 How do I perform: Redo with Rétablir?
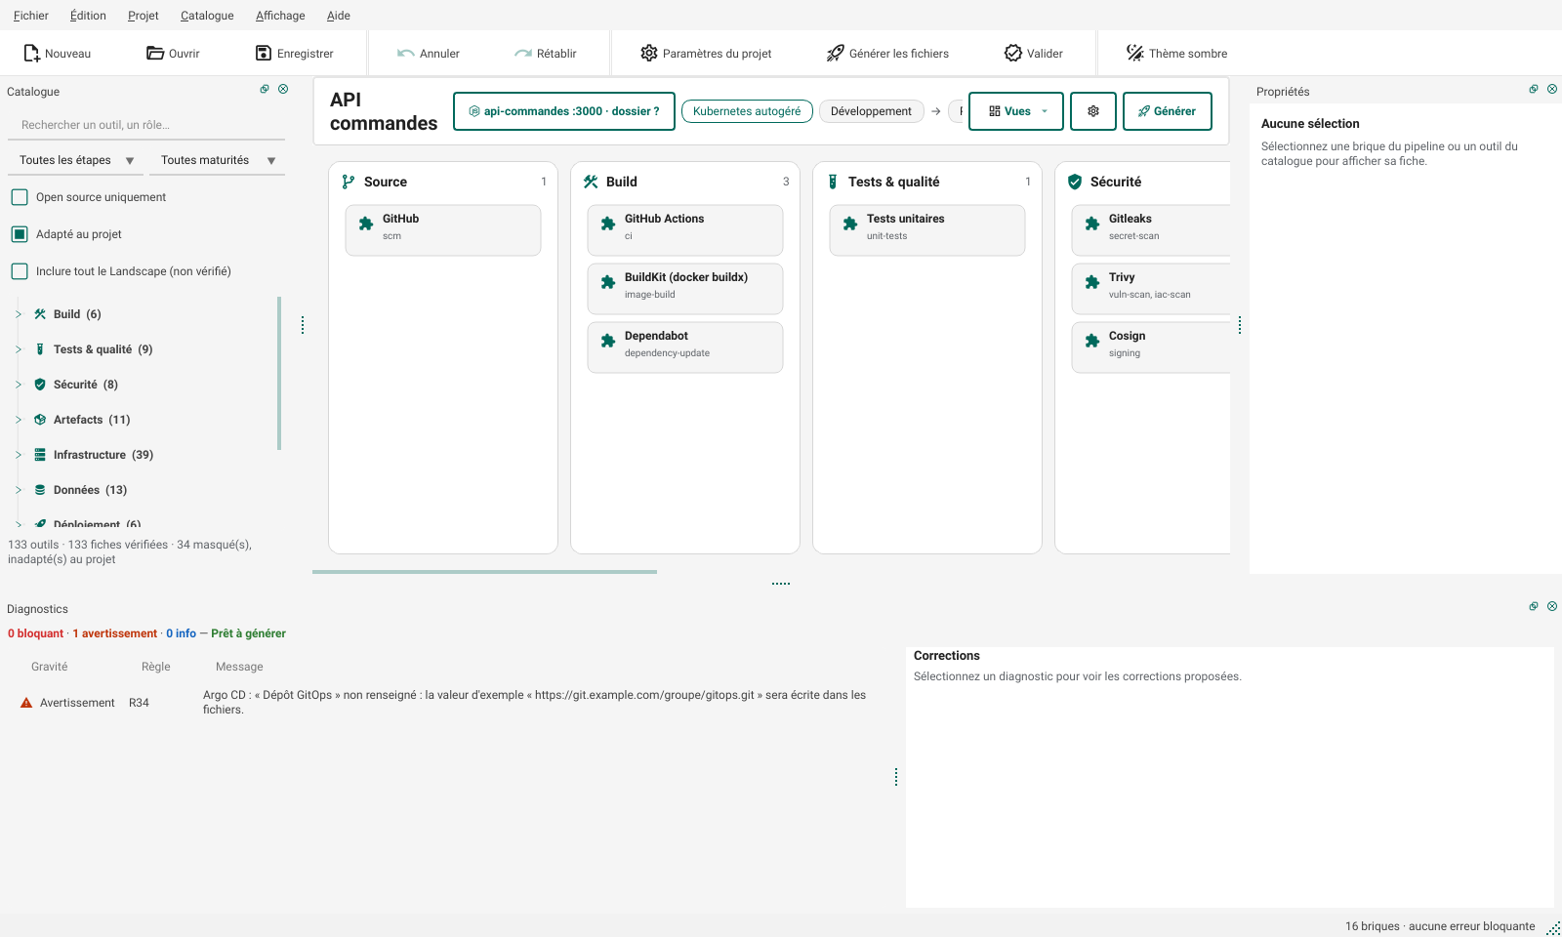tap(545, 53)
